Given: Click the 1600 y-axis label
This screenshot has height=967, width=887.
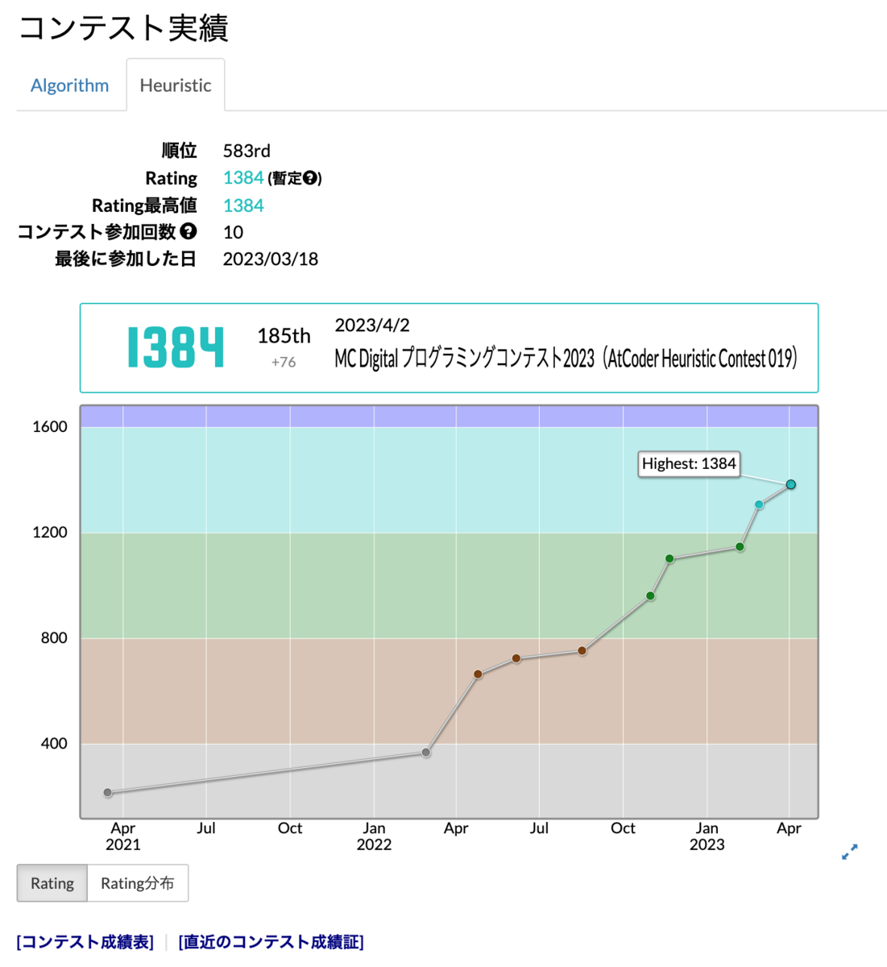Looking at the screenshot, I should pyautogui.click(x=50, y=427).
